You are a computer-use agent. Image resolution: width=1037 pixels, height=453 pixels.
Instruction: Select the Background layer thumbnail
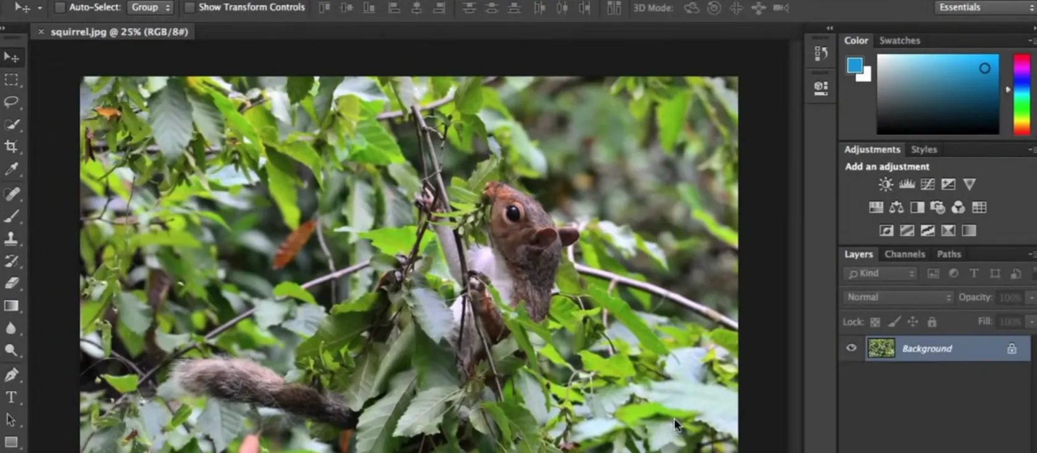881,348
